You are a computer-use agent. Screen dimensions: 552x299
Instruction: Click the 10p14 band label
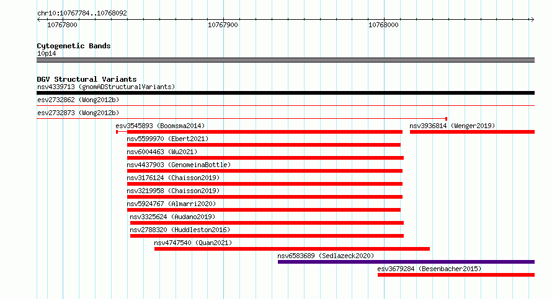pos(47,53)
